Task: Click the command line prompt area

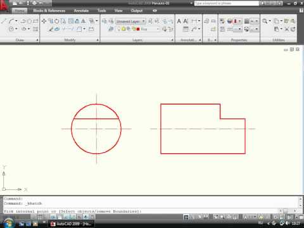Action: (141, 211)
